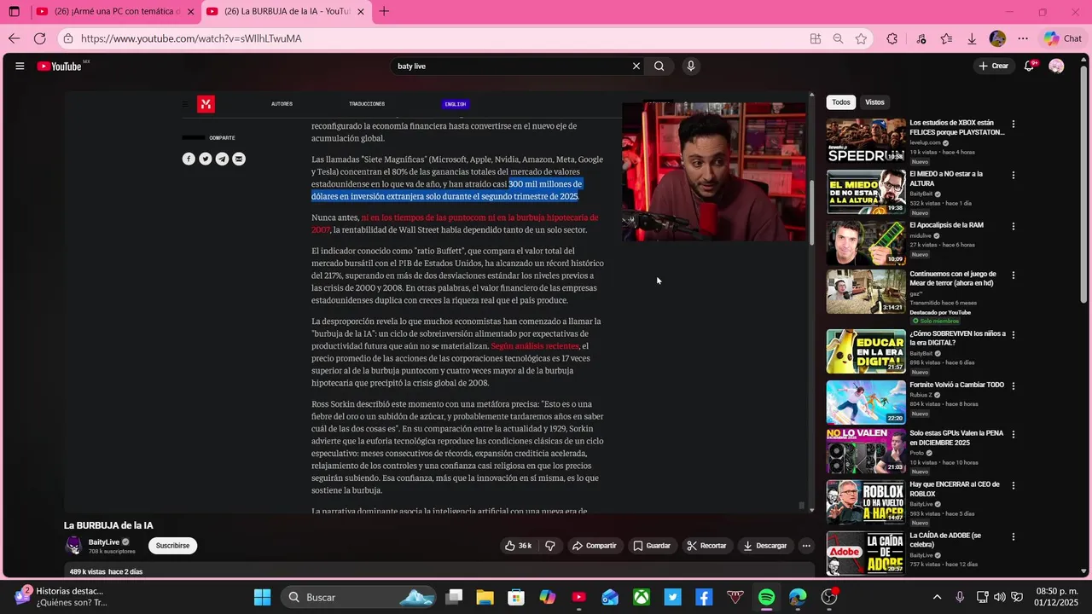Open options for El MIEDO a NO estar video
The width and height of the screenshot is (1092, 614).
tap(1014, 176)
